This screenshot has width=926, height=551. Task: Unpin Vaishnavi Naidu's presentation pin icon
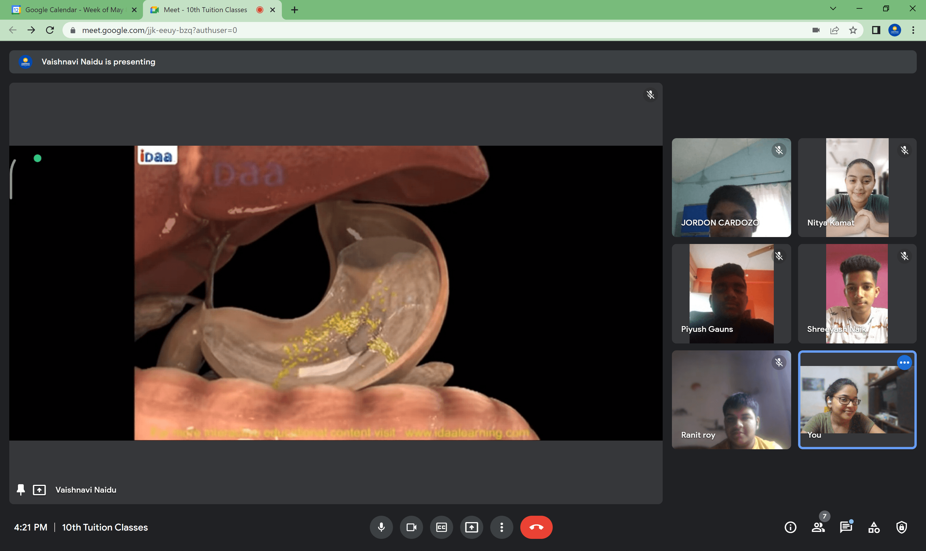[x=21, y=490]
